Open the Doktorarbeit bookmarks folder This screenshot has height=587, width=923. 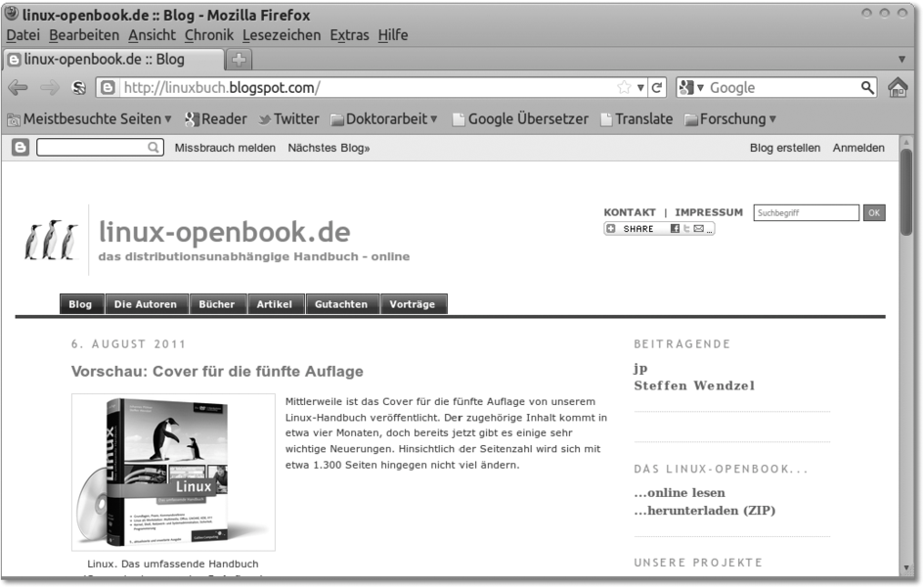[x=383, y=119]
